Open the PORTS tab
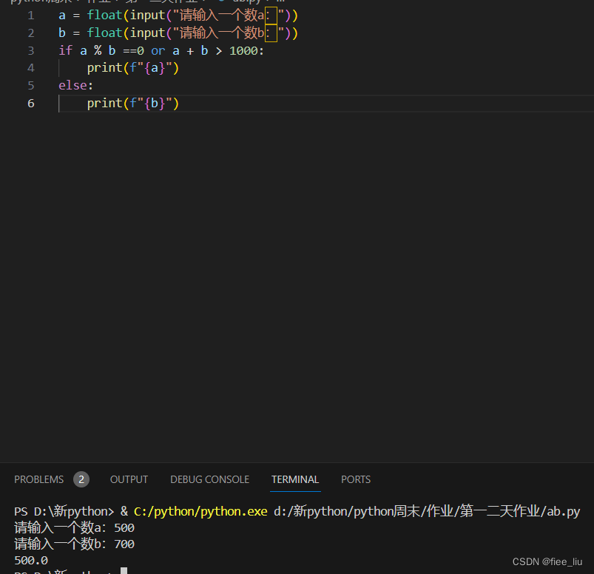This screenshot has width=594, height=574. (x=356, y=479)
